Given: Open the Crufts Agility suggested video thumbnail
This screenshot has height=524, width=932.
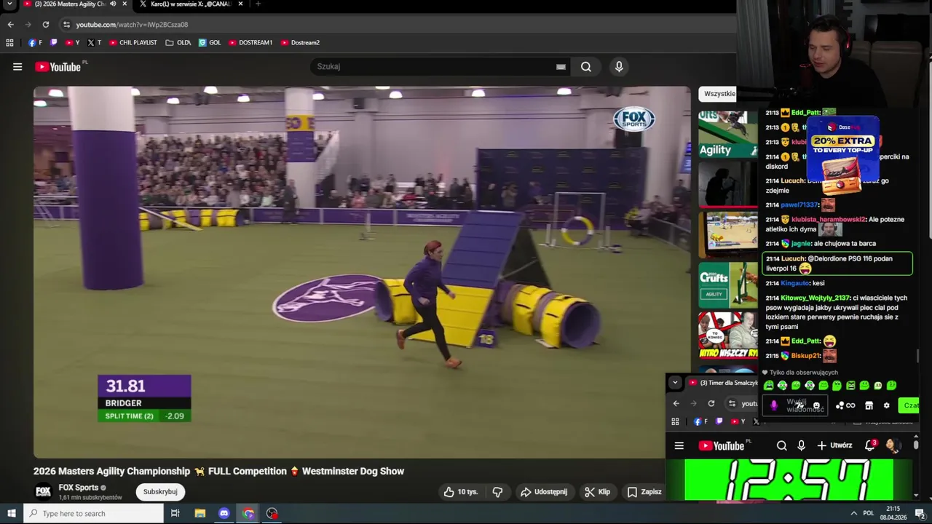Looking at the screenshot, I should coord(727,285).
